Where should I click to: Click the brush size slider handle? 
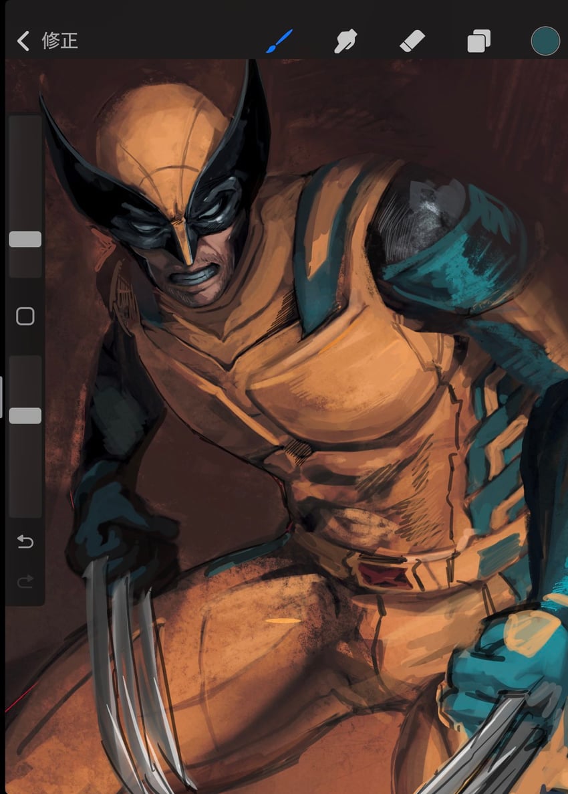25,239
